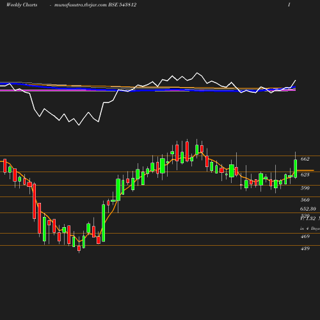
Task: Click the 'munafasutra.tbrjar.com BSE 543812' text
Action: coord(95,4)
